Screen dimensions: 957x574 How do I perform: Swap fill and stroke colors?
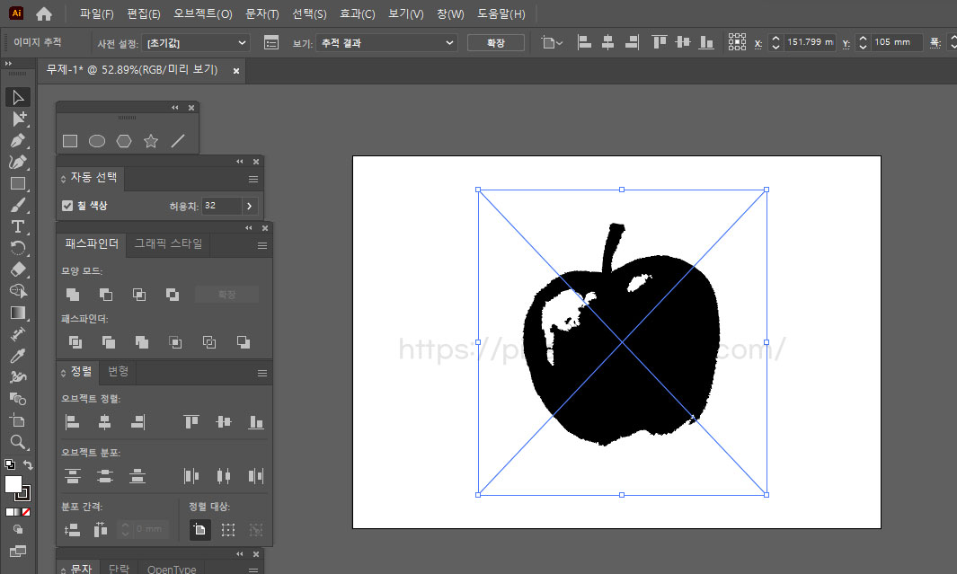point(28,464)
